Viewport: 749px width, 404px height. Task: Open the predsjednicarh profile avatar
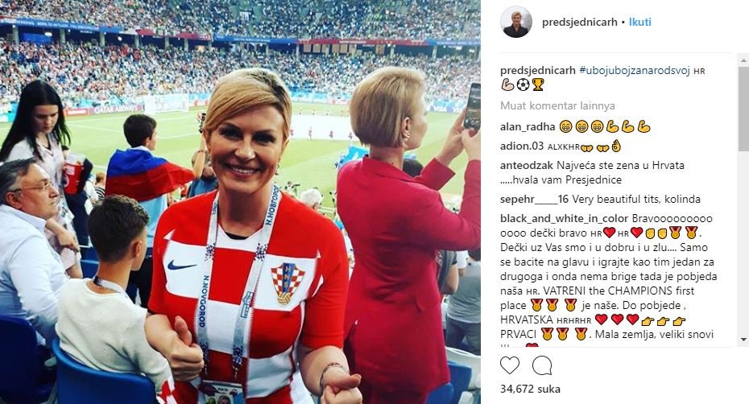point(516,22)
